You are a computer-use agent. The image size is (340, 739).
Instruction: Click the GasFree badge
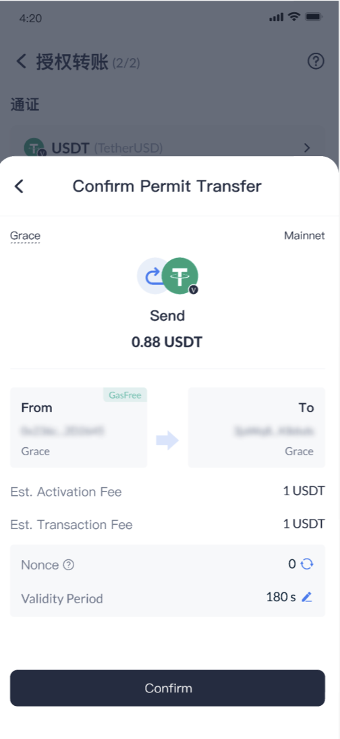click(x=125, y=395)
